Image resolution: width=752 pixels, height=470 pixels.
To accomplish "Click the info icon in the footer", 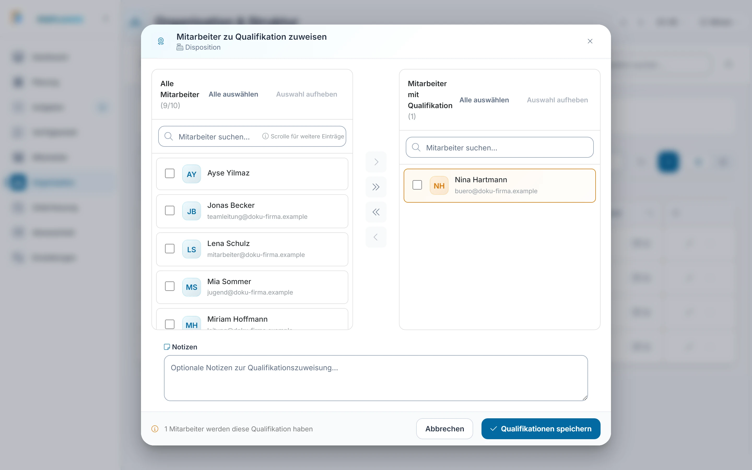I will pyautogui.click(x=155, y=429).
